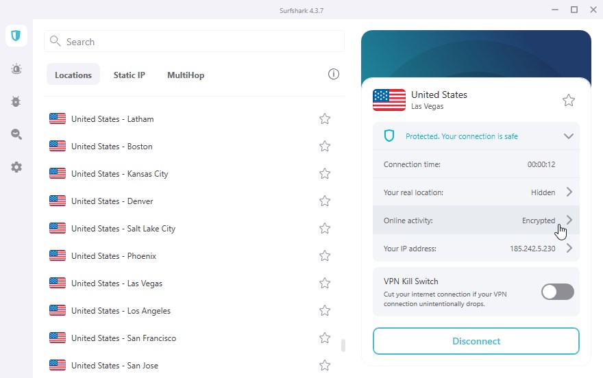Switch to the Static IP tab

130,75
